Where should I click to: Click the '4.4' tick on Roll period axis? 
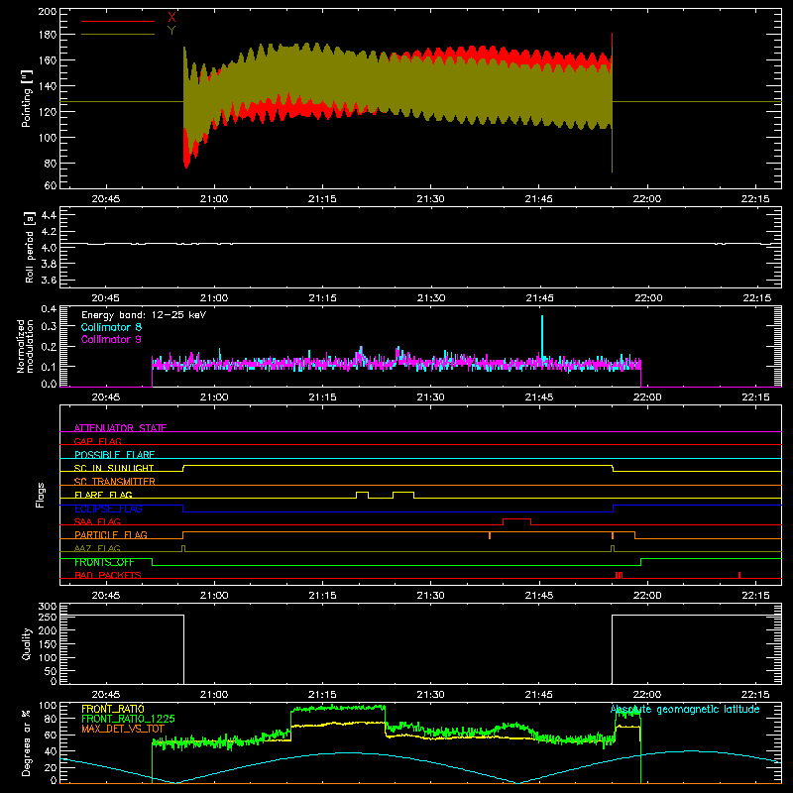click(49, 215)
